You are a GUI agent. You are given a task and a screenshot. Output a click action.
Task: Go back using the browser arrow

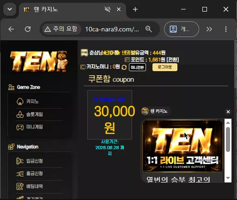coord(11,29)
